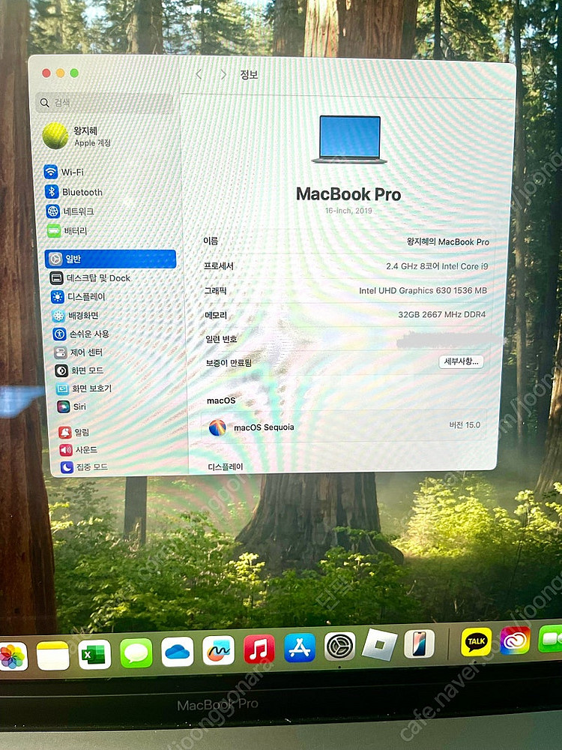The image size is (562, 750).
Task: Select 배터리 (Battery) in sidebar
Action: click(67, 230)
